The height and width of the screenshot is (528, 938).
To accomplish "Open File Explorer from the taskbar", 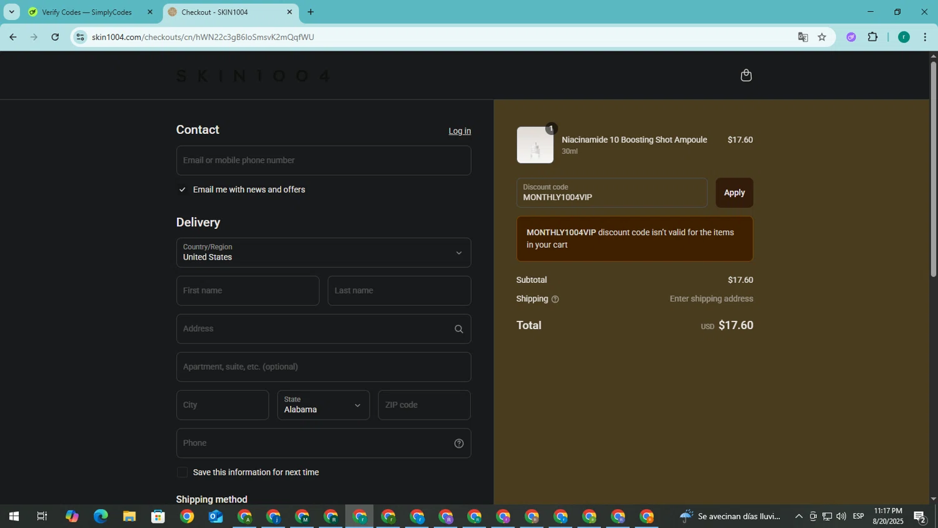I will coord(129,517).
